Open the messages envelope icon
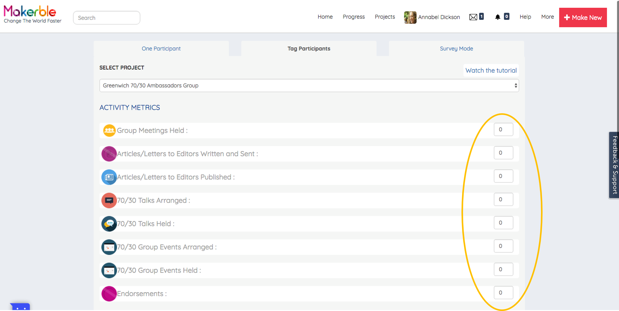Image resolution: width=619 pixels, height=311 pixels. coord(473,17)
